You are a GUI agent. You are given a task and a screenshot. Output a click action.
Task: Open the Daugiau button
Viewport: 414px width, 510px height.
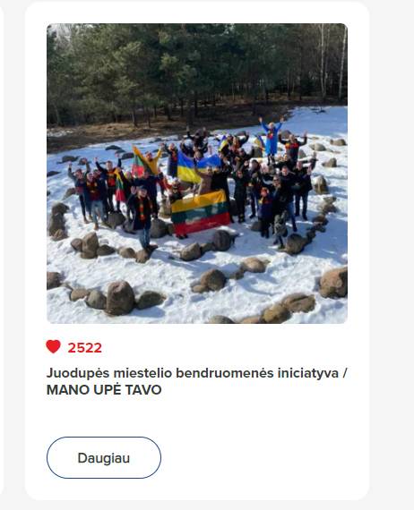104,457
